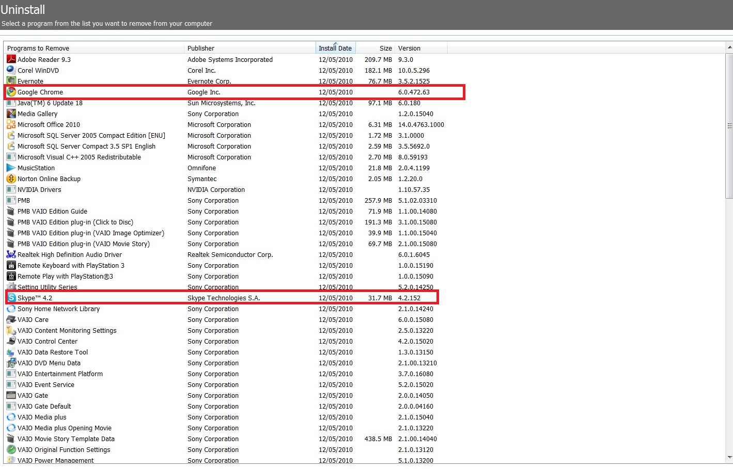Click the VAIO Content Monitoring Settings icon
Image resolution: width=733 pixels, height=469 pixels.
coord(11,330)
